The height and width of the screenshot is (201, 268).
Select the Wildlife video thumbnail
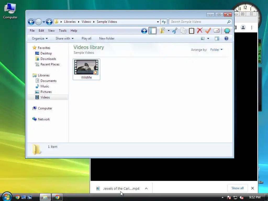pyautogui.click(x=86, y=69)
